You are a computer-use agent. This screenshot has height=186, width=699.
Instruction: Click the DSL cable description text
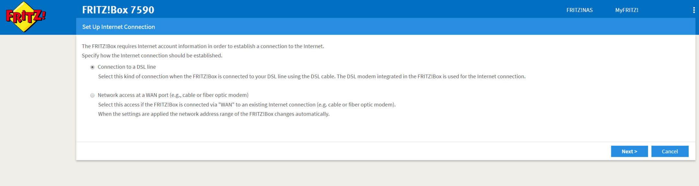pos(312,76)
